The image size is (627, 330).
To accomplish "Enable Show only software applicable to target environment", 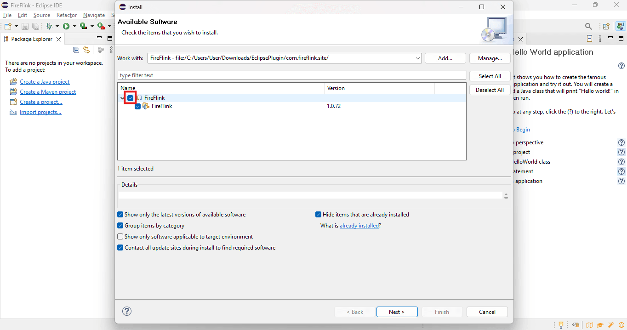I will pyautogui.click(x=120, y=237).
